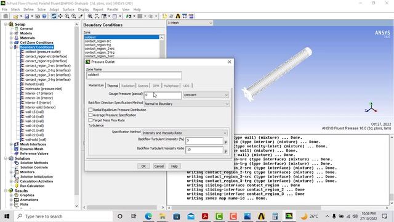Screen dimensions: 394x222
Task: Click the Setup tree icon
Action: [x=11, y=24]
